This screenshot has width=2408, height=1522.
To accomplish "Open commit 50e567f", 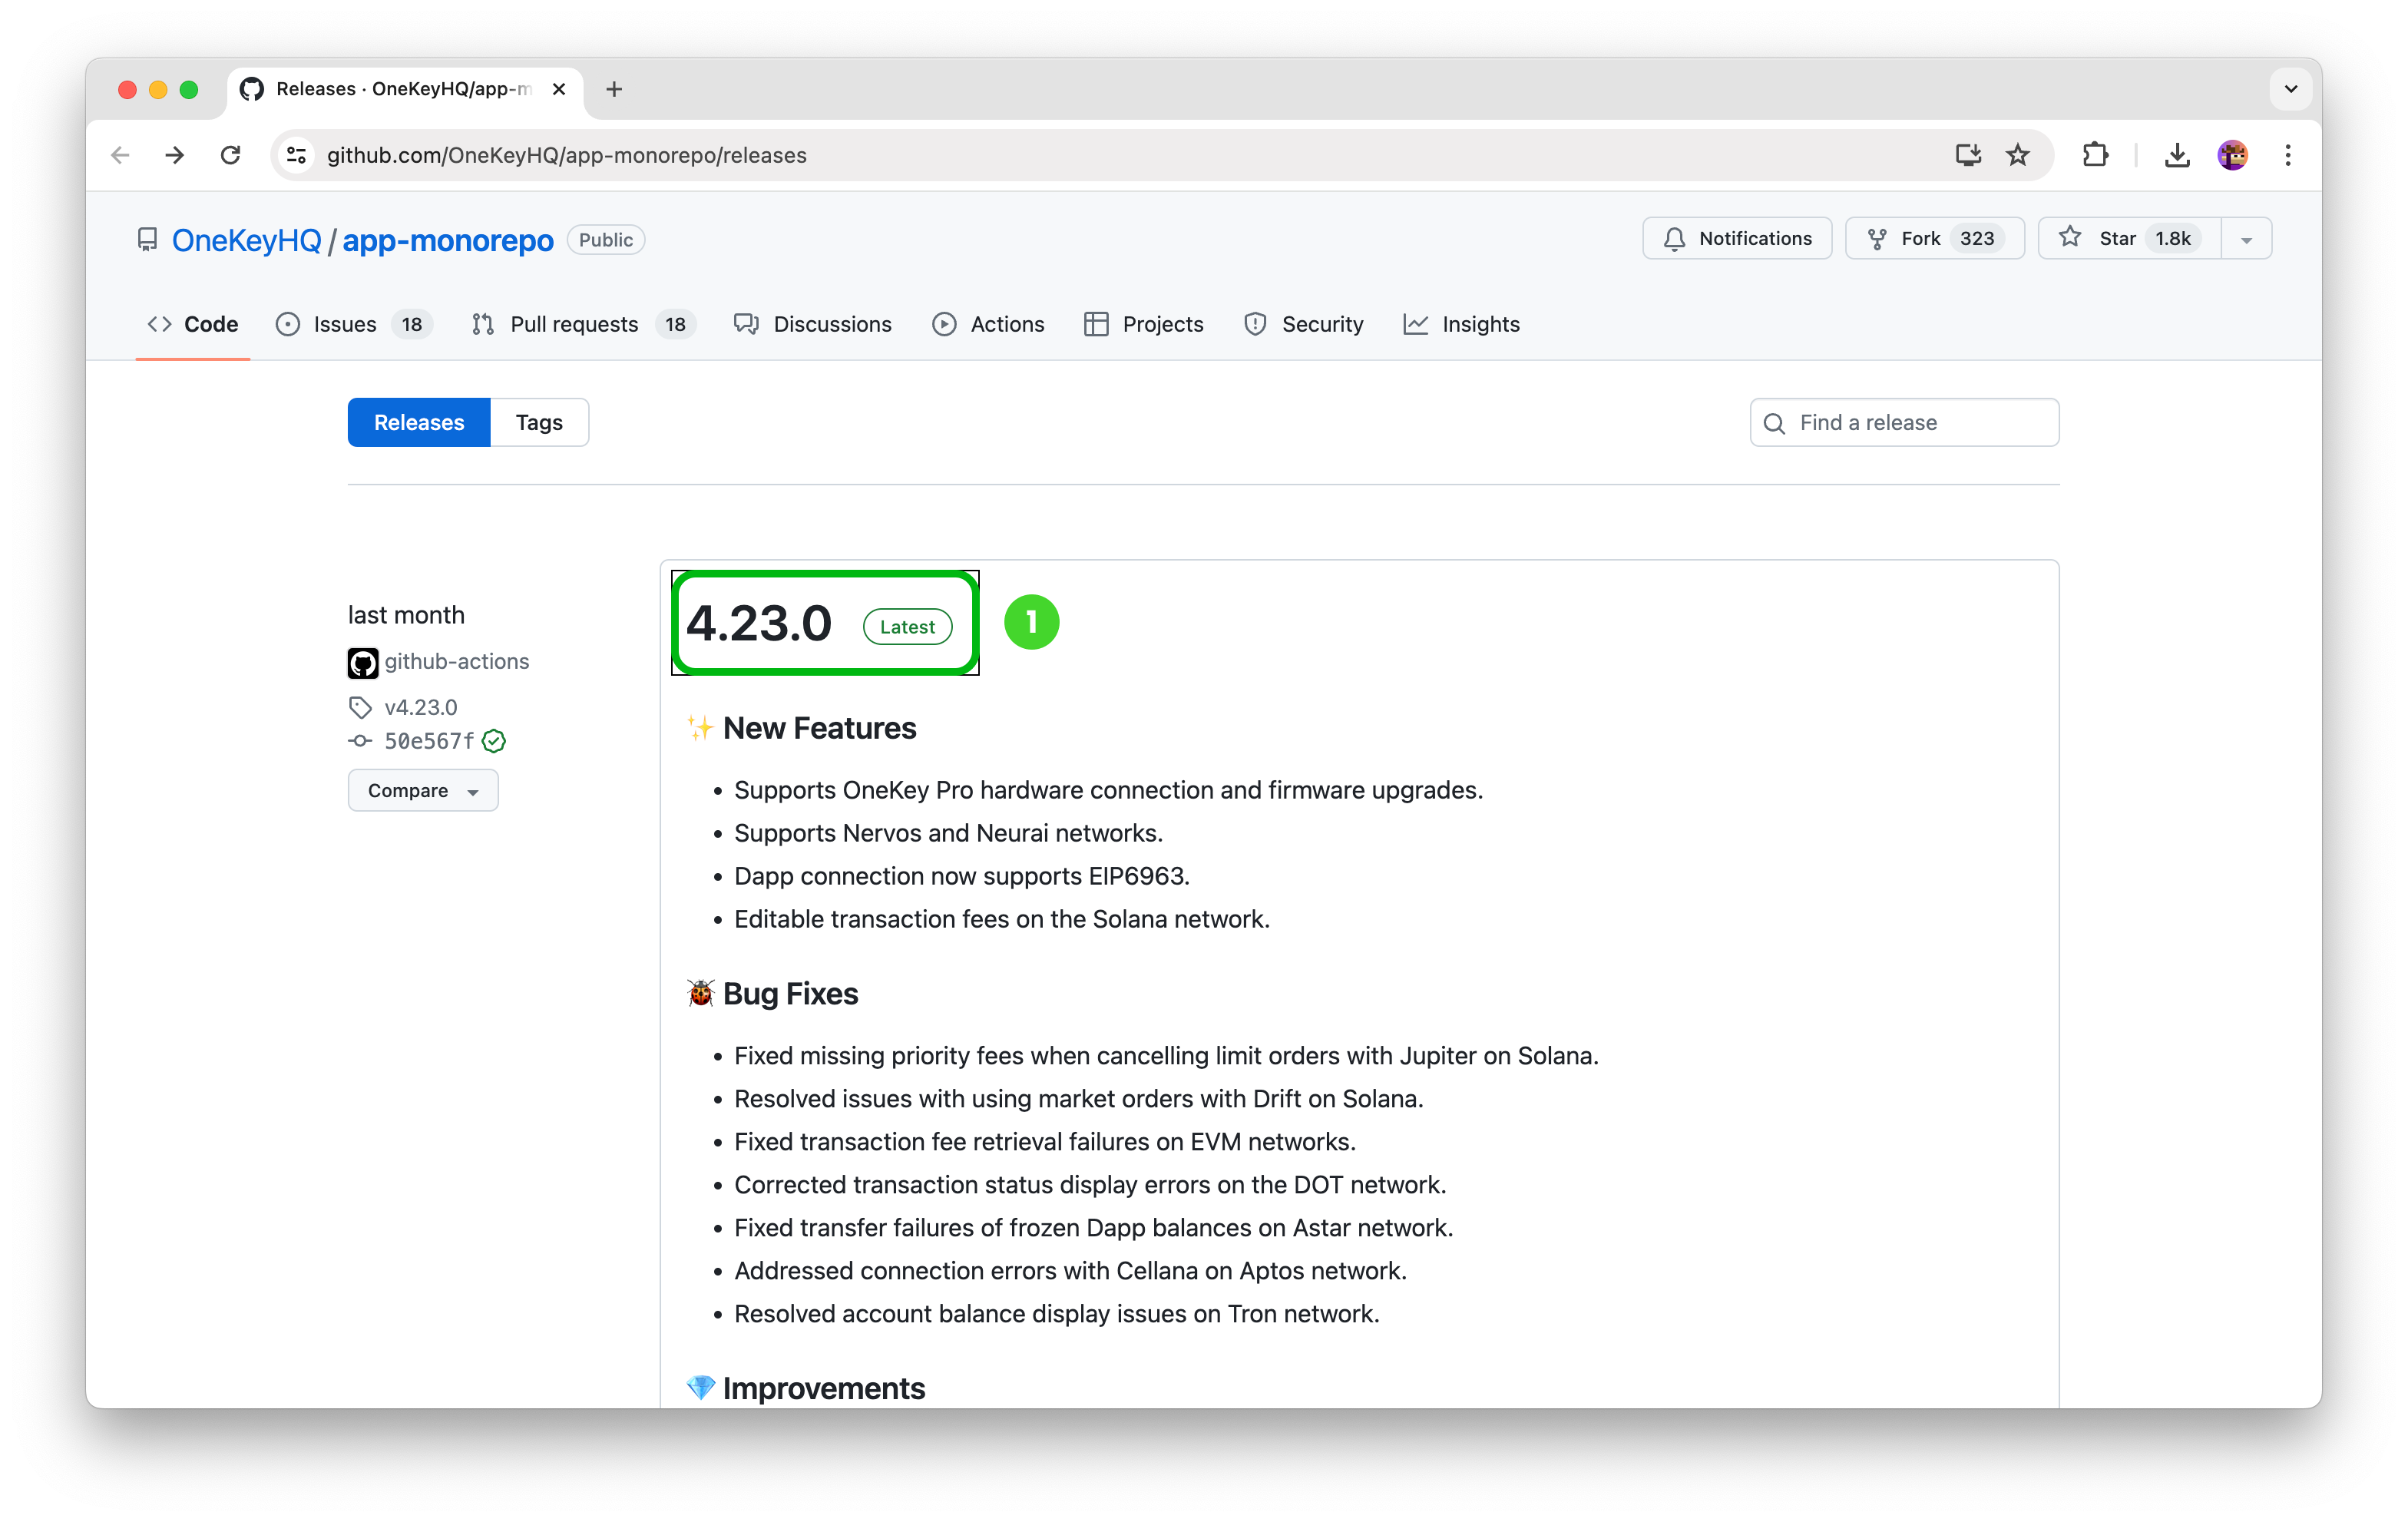I will click(x=429, y=741).
